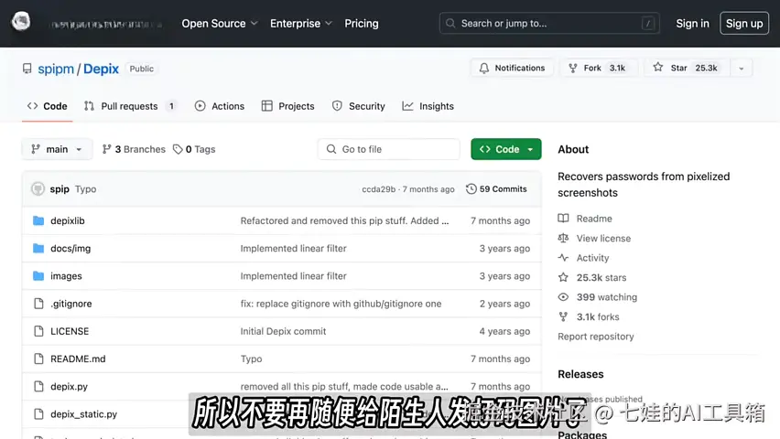Open the images folder
780x439 pixels.
click(x=66, y=276)
